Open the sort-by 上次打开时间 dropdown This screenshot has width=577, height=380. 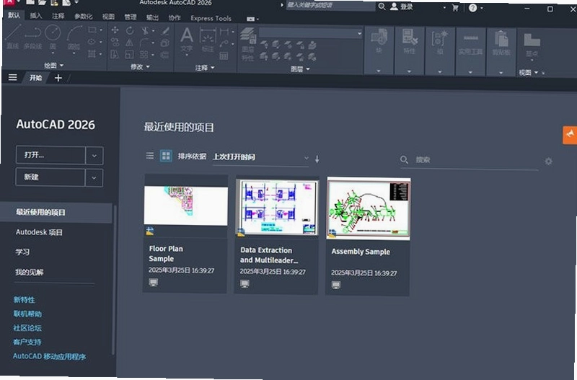[x=261, y=157]
